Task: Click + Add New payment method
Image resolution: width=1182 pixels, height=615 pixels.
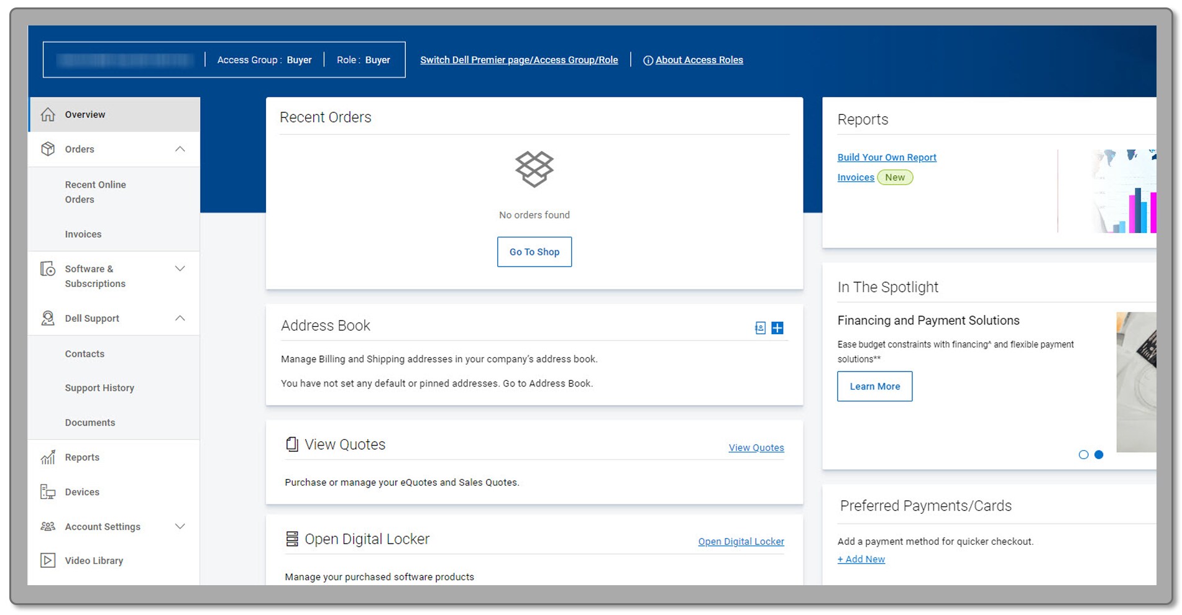Action: (861, 559)
